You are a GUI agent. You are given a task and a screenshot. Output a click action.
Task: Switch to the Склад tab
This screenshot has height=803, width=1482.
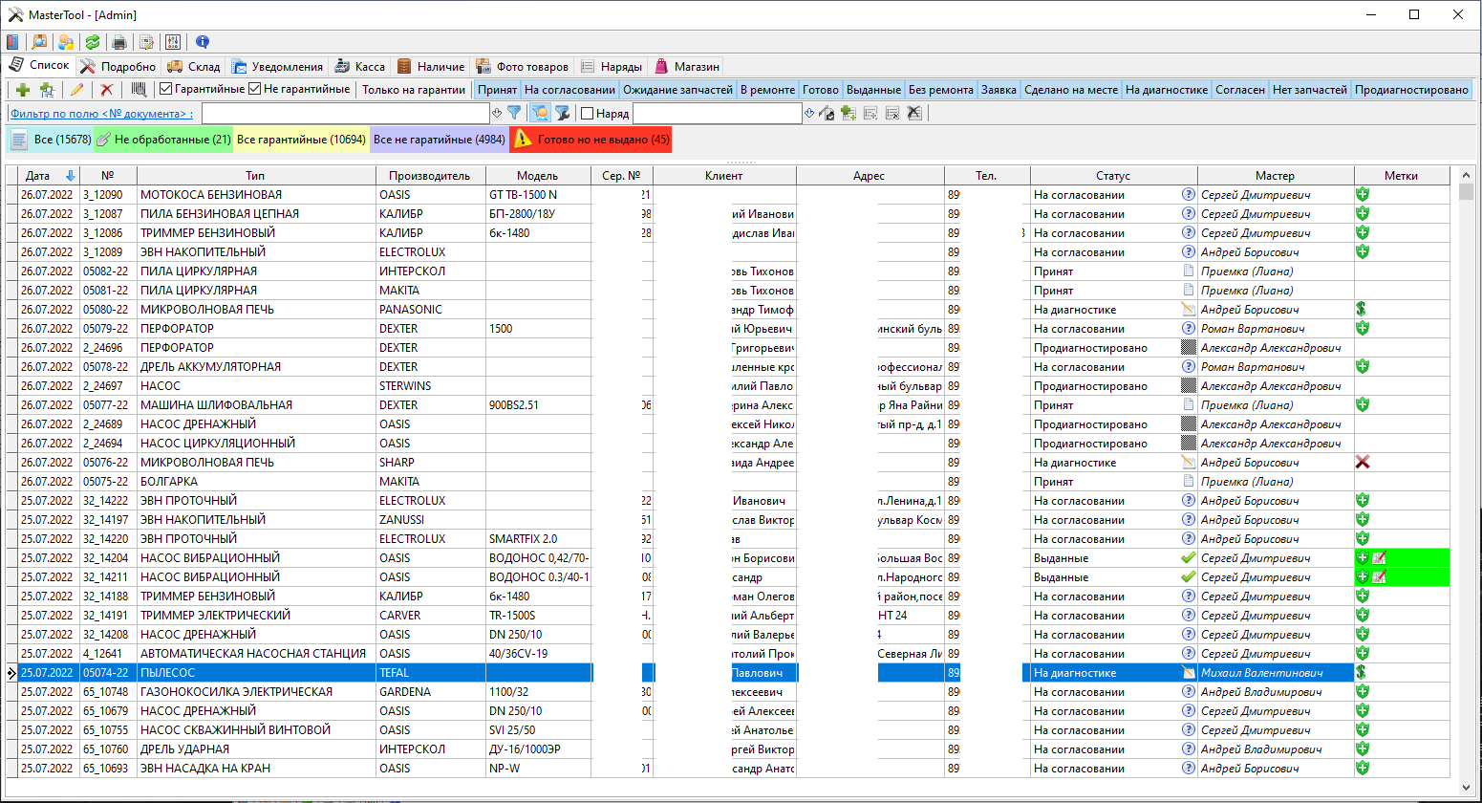(x=194, y=67)
